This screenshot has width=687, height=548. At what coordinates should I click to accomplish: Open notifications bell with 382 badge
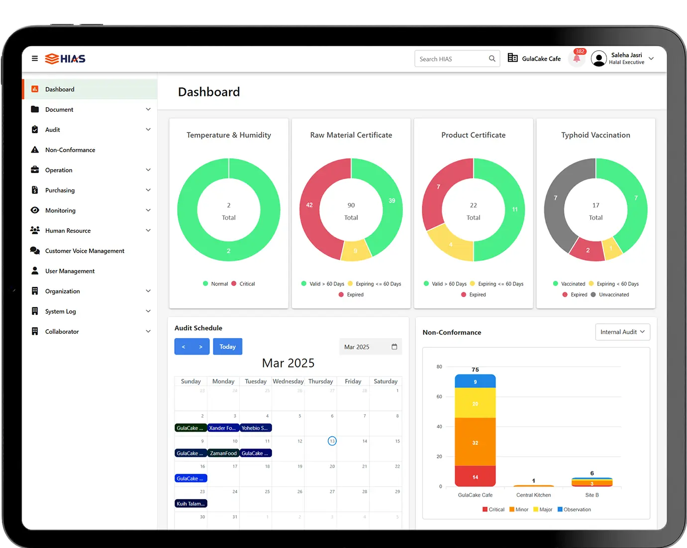[577, 59]
